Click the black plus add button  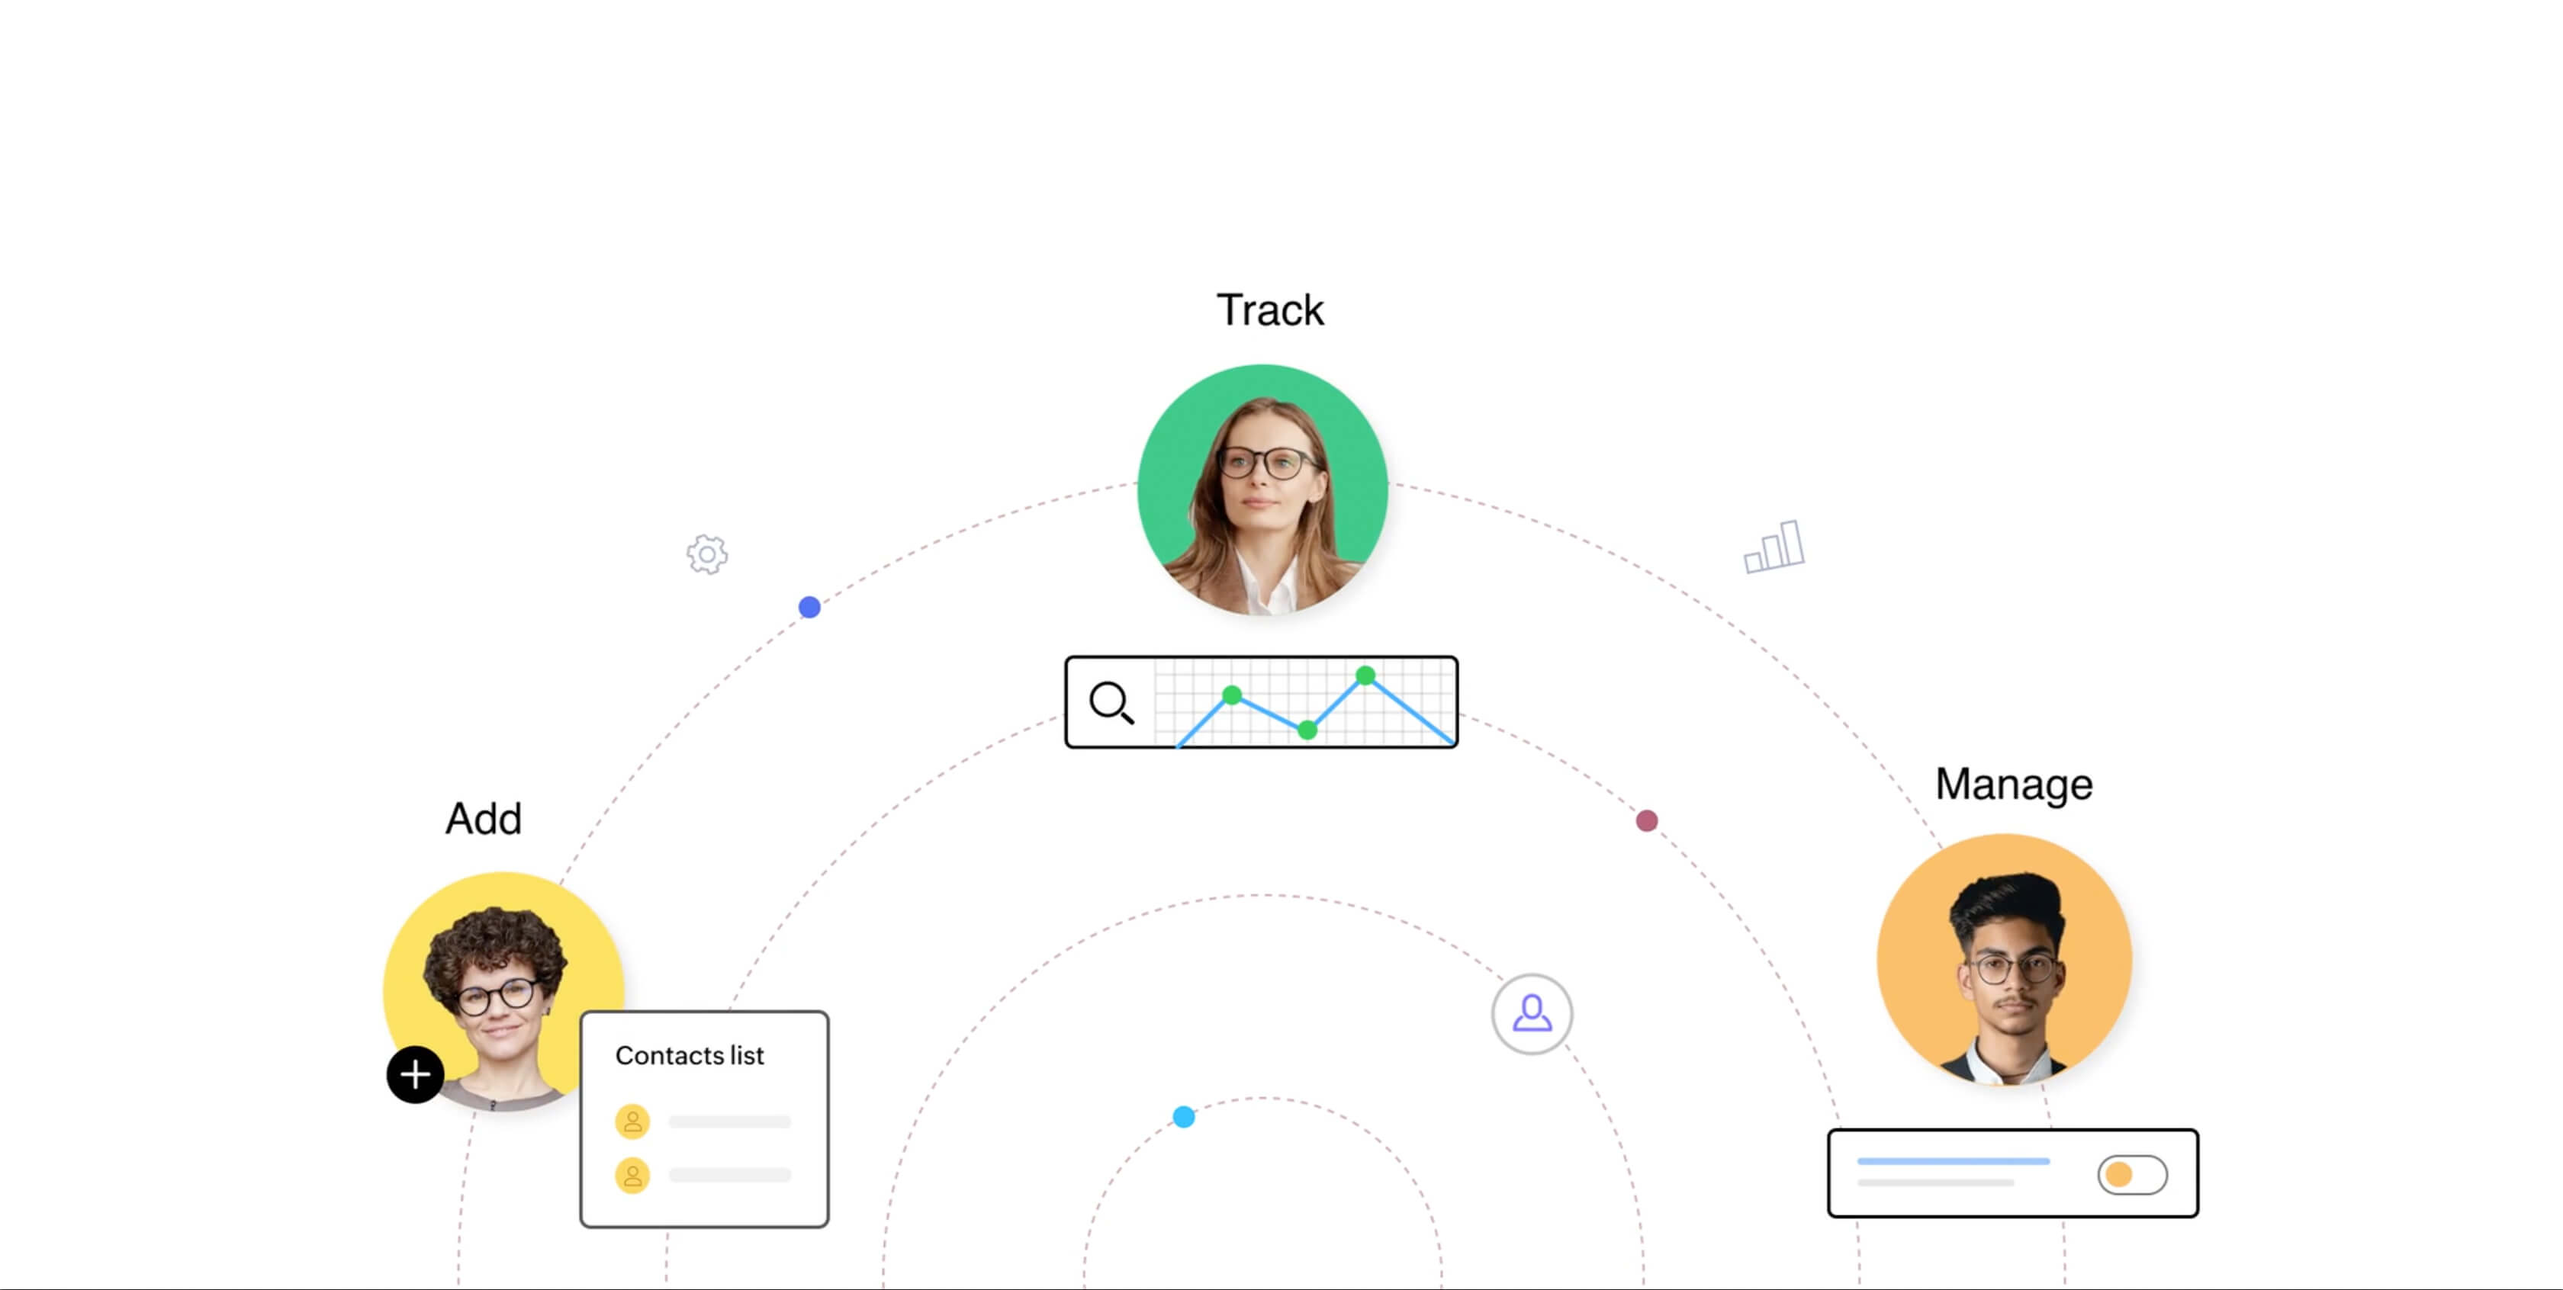point(415,1074)
